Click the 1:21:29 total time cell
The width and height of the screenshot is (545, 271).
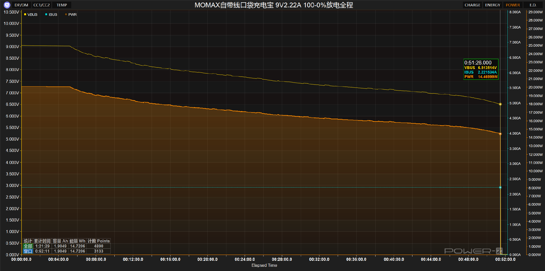[42, 246]
